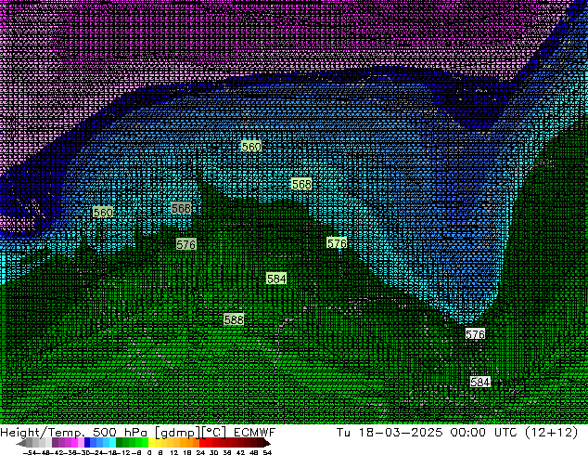The height and width of the screenshot is (455, 588).
Task: Click the '500 hPa' level text
Action: (121, 433)
